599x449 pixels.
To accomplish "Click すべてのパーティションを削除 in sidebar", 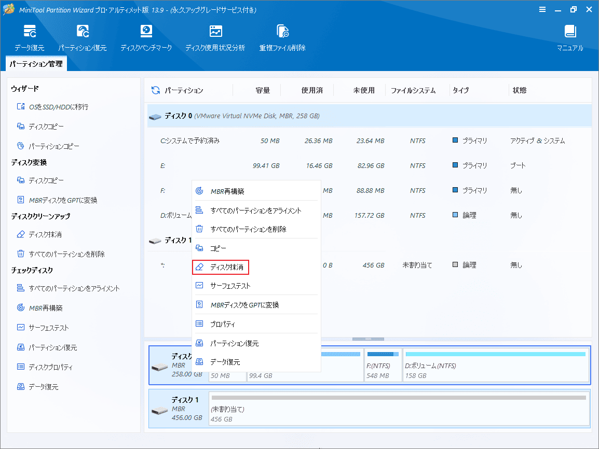I will pos(61,254).
